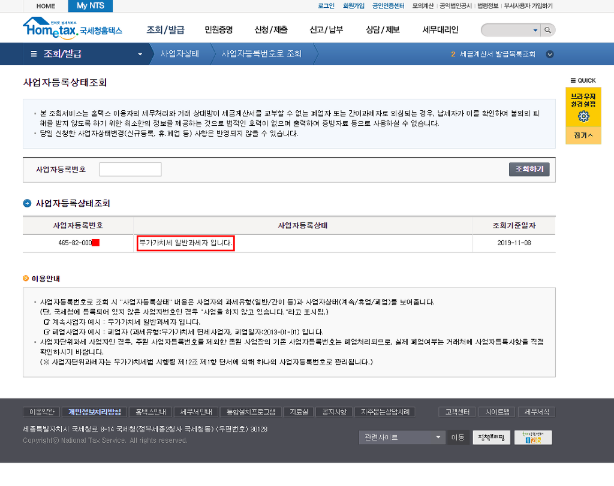Open the 신청/제출 menu

(x=271, y=30)
